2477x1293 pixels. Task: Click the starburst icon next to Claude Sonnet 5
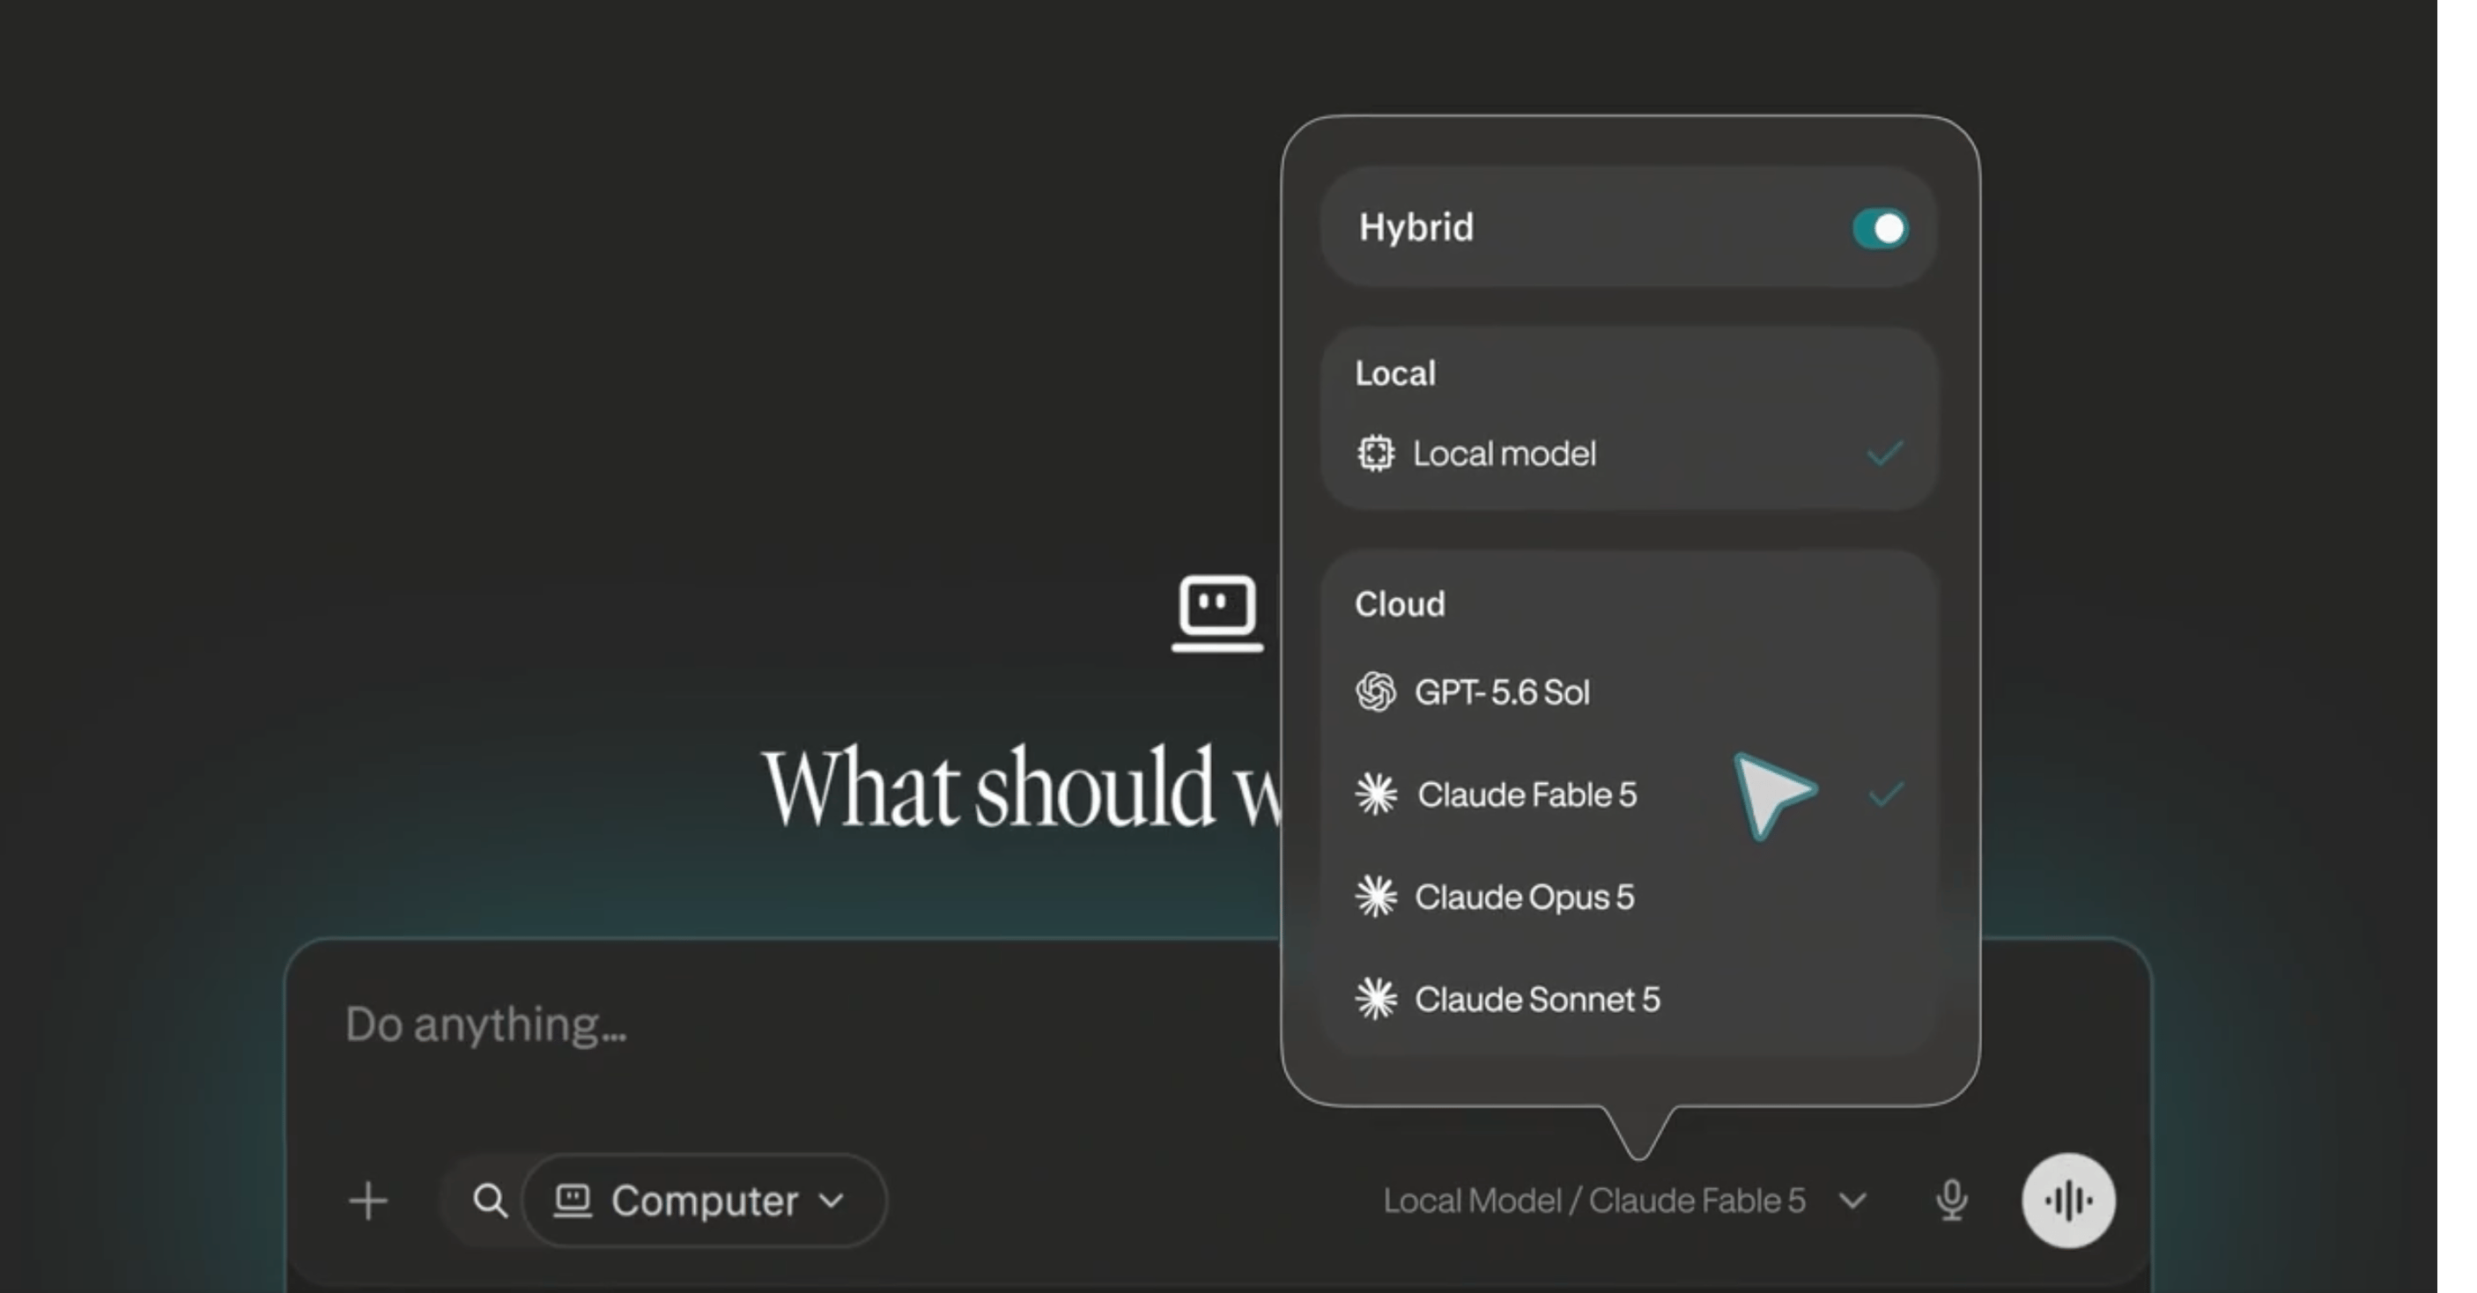(x=1376, y=1000)
